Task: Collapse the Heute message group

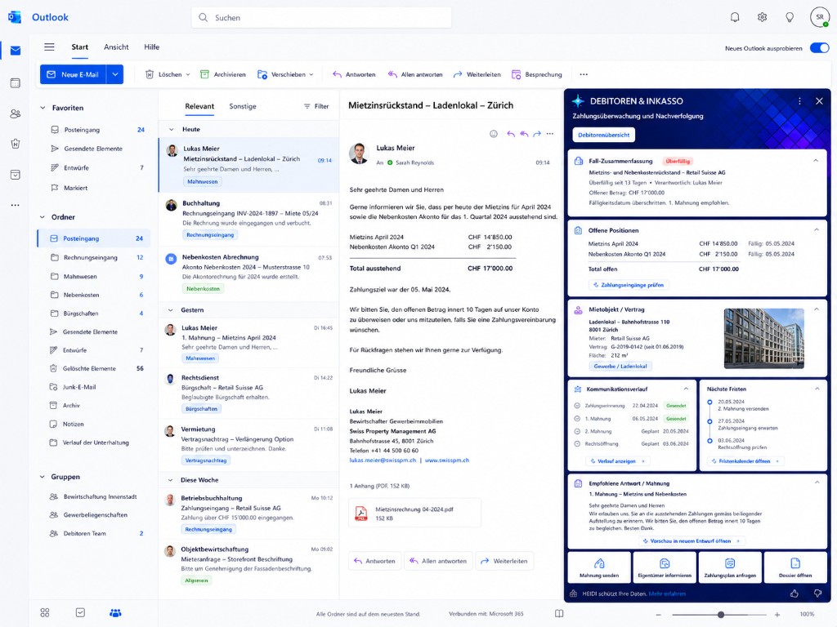Action: (172, 130)
